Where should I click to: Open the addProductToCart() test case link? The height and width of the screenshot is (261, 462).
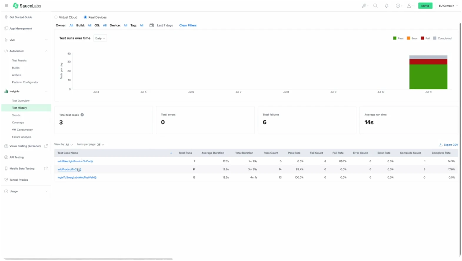[x=69, y=169]
